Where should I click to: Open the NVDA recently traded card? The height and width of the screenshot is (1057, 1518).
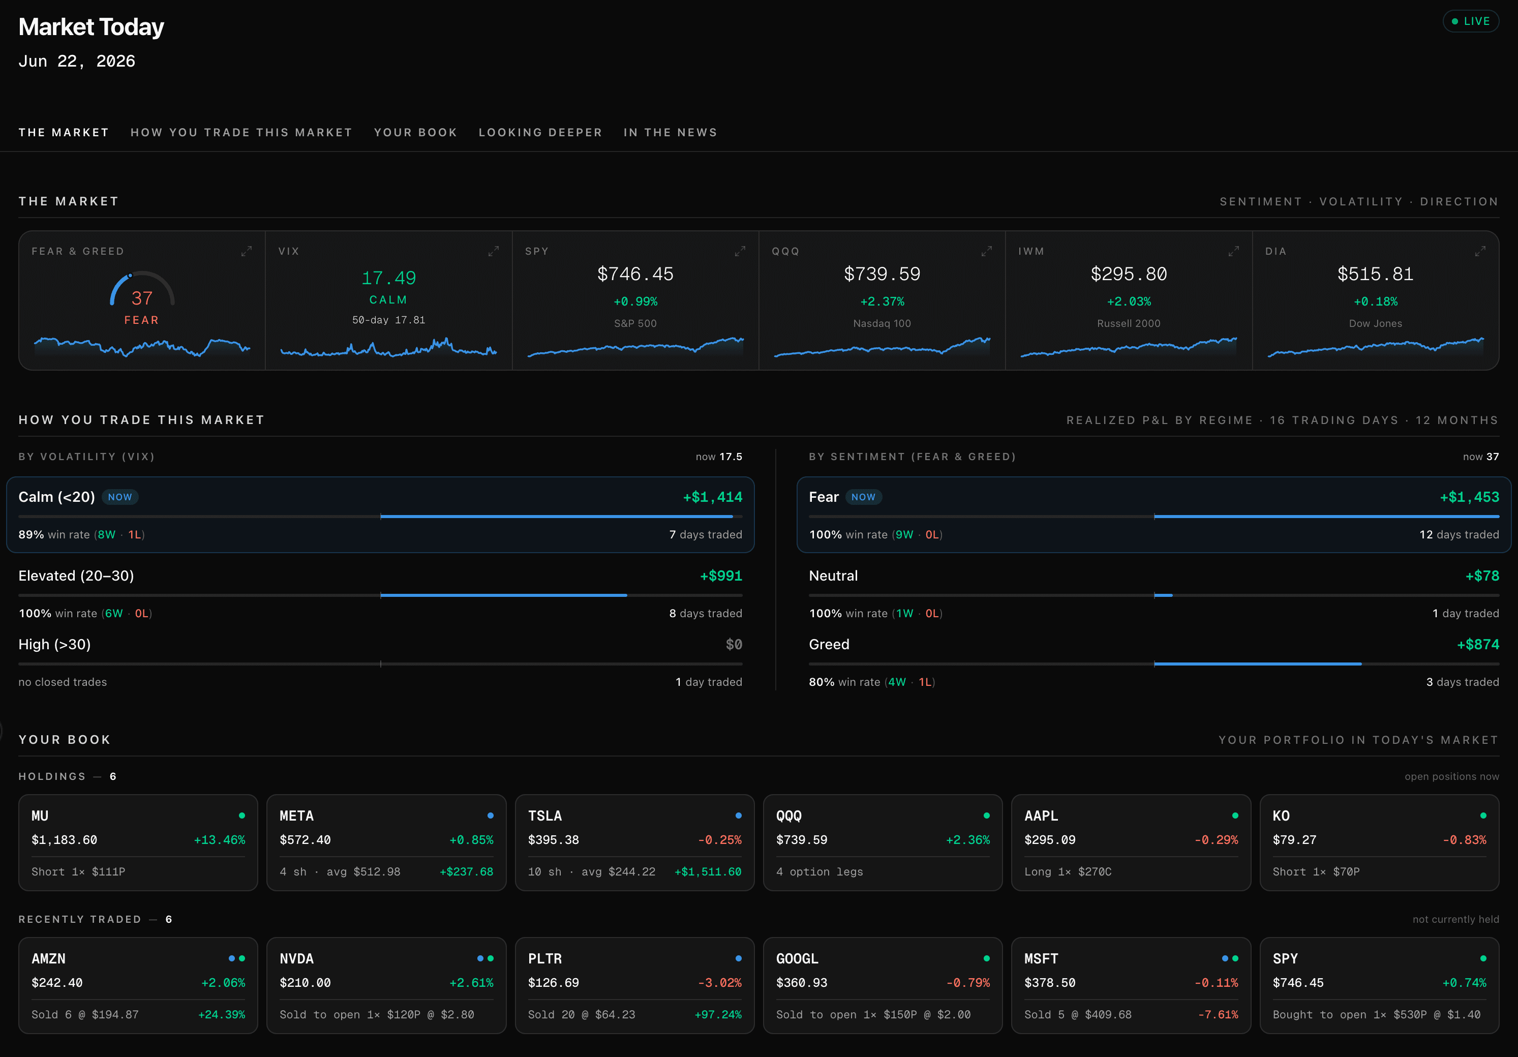386,986
